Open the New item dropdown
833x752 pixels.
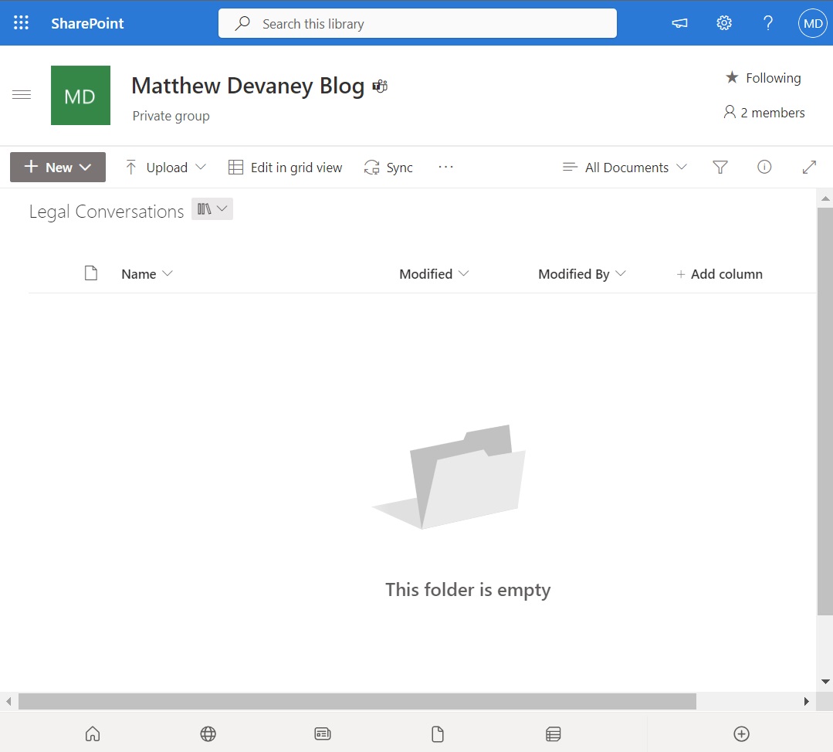coord(57,167)
